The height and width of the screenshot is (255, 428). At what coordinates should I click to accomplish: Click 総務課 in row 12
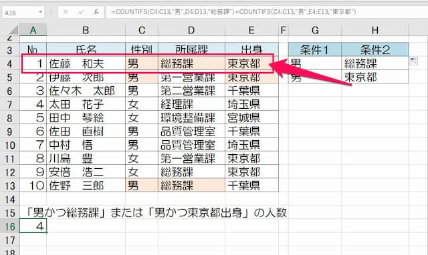191,172
